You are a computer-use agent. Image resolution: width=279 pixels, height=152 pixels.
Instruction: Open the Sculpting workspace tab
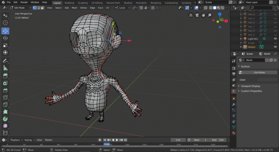tap(82, 3)
